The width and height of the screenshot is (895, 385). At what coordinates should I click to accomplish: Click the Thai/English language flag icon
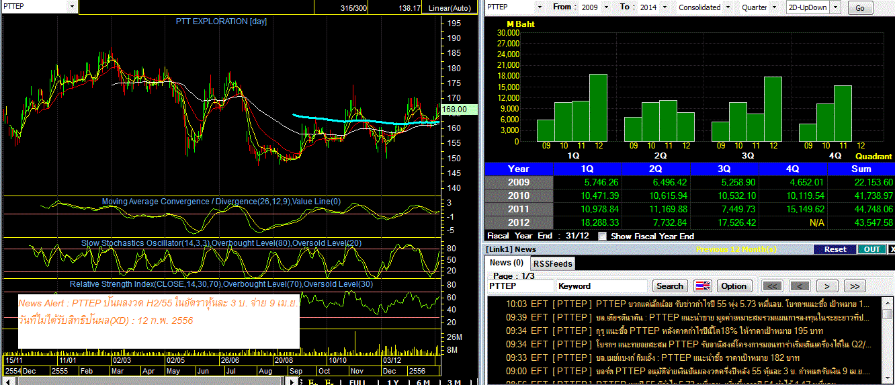702,286
